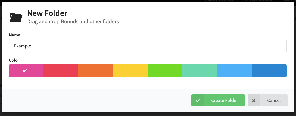Screen dimensions: 296x116
Task: Click the X icon on the Cancel button
Action: point(254,101)
